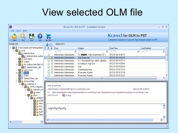Click the Lost/Deleted column header
178x133 pixels.
tap(153, 48)
